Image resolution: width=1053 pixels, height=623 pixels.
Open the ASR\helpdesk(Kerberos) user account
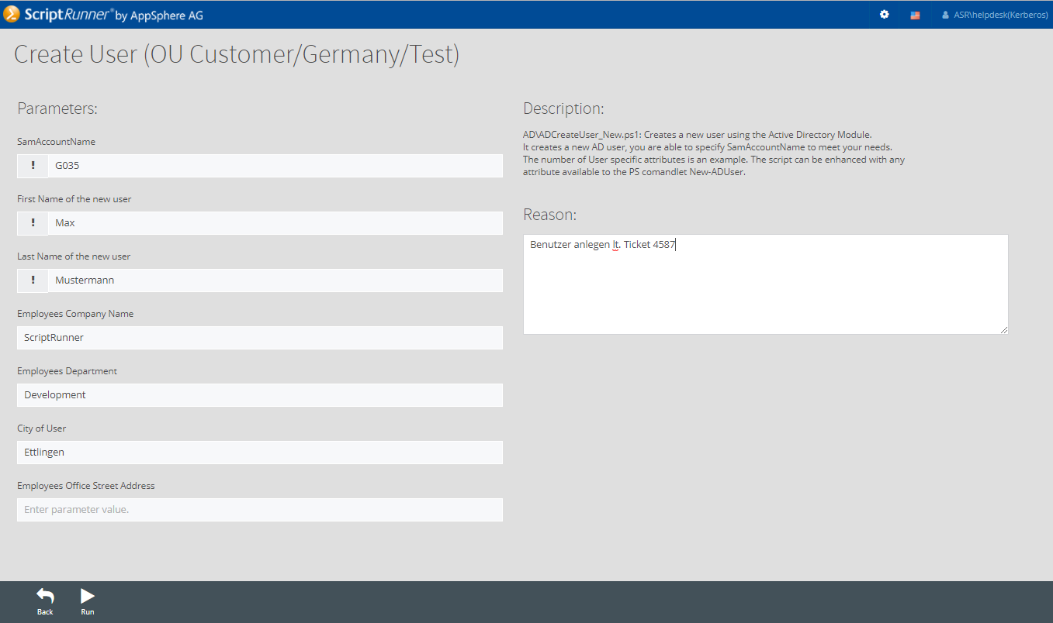point(995,15)
